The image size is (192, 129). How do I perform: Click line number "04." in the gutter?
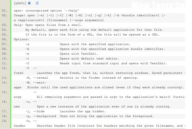click(4, 30)
